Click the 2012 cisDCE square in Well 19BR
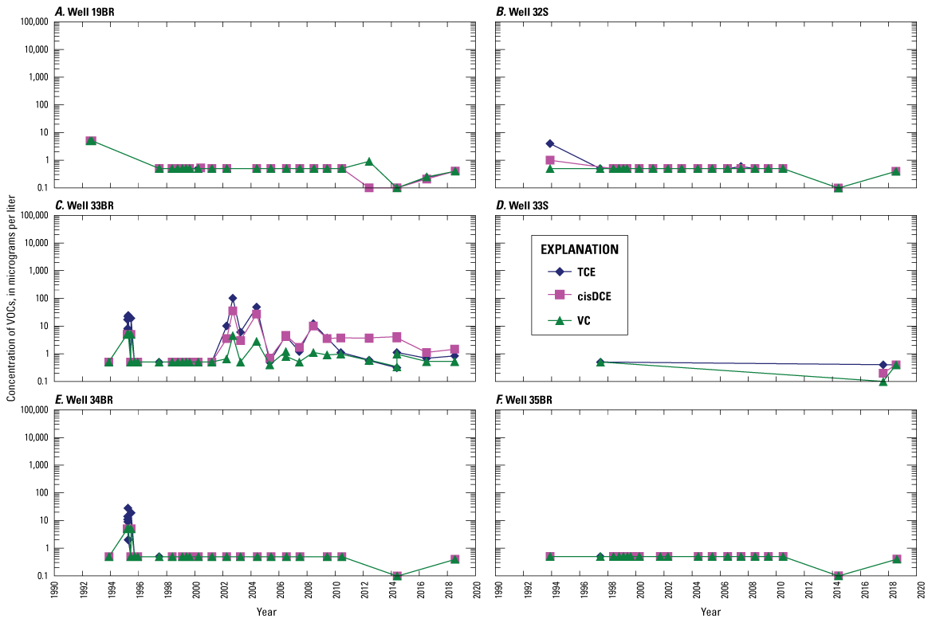Viewport: 928px width, 619px height. tap(369, 188)
